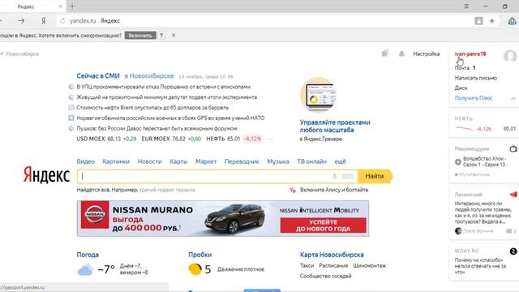Open the ivan-petro18 account link

(470, 54)
